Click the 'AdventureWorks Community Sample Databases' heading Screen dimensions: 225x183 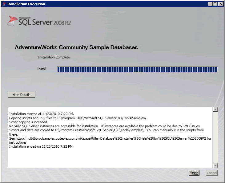coord(76,47)
